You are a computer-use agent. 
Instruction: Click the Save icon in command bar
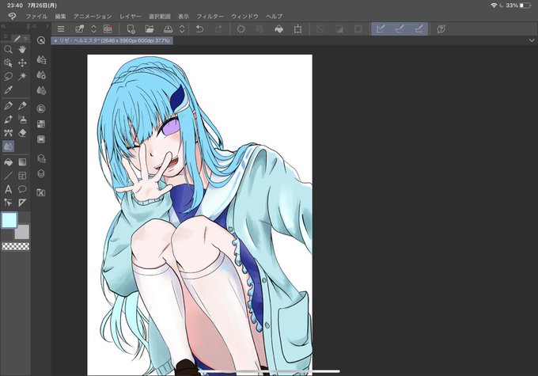(168, 29)
